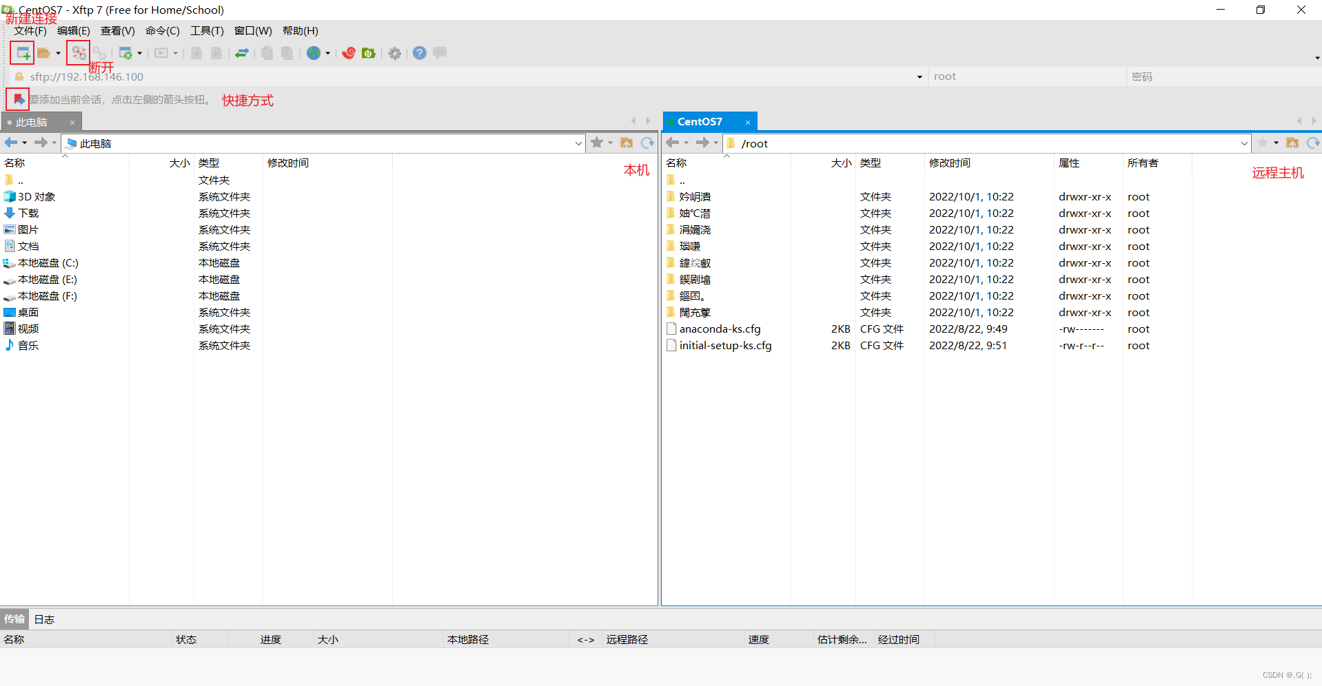
Task: Expand the sftp address bar dropdown
Action: click(919, 77)
